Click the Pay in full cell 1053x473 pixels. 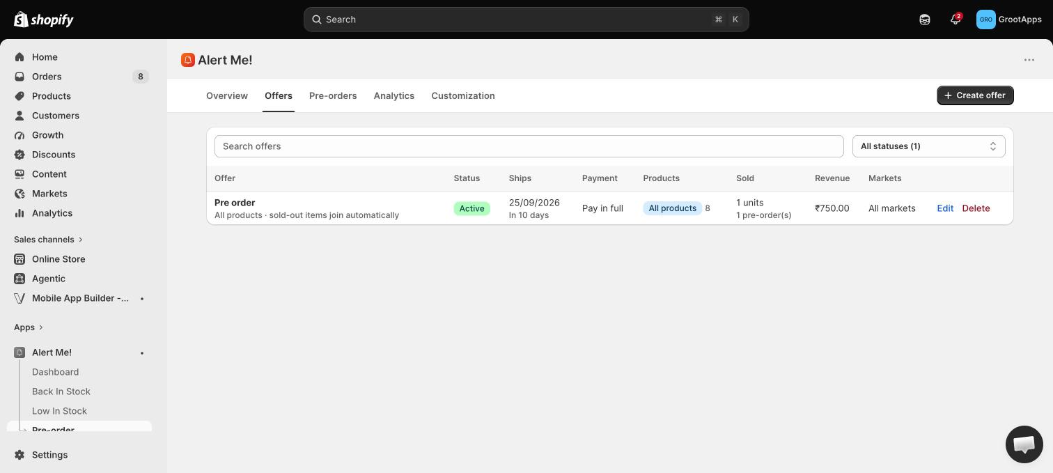click(x=602, y=208)
